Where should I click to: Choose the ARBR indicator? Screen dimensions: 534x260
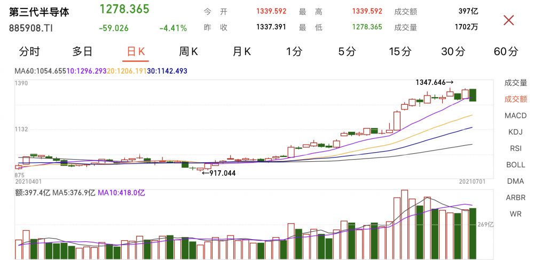[x=515, y=198]
